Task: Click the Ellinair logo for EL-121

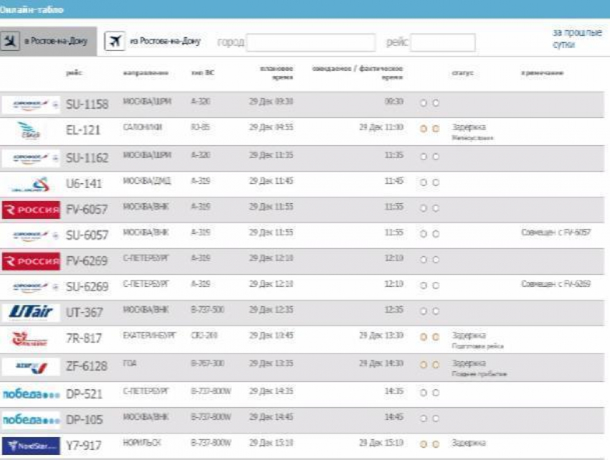Action: (x=31, y=130)
